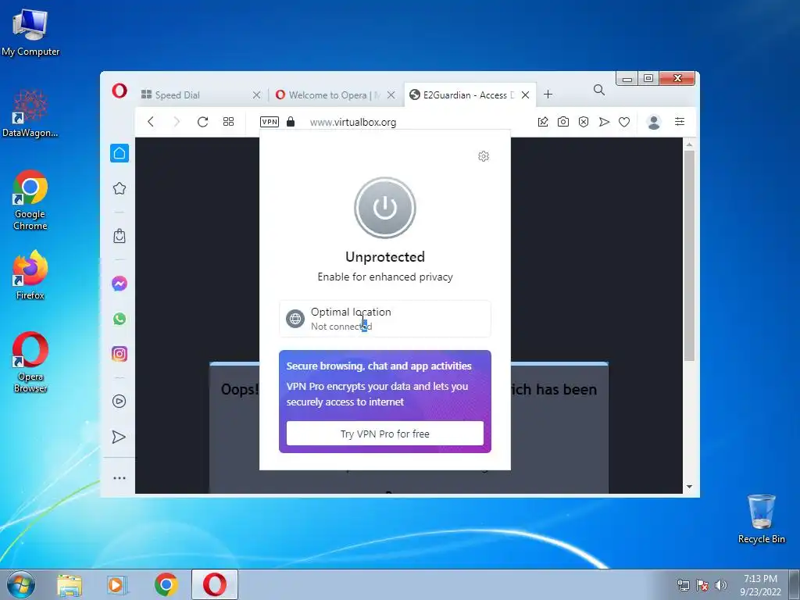Select the Recycle Bin desktop icon

[761, 519]
